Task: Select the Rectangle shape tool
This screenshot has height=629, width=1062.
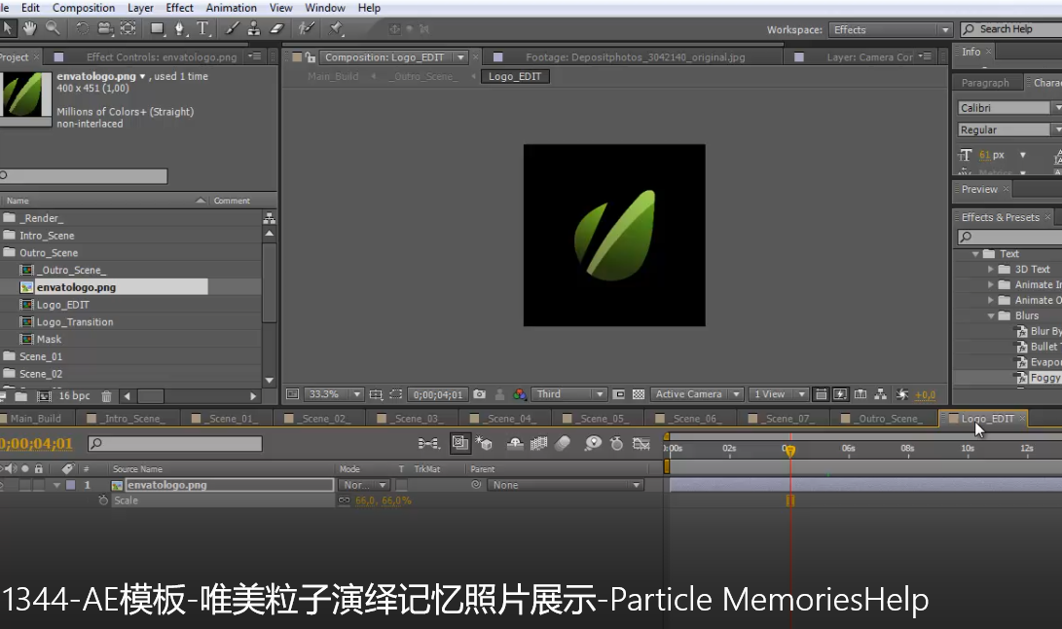Action: tap(157, 28)
